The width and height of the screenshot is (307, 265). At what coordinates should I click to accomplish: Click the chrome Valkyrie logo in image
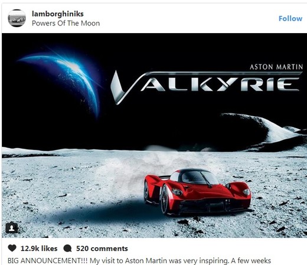coord(205,87)
